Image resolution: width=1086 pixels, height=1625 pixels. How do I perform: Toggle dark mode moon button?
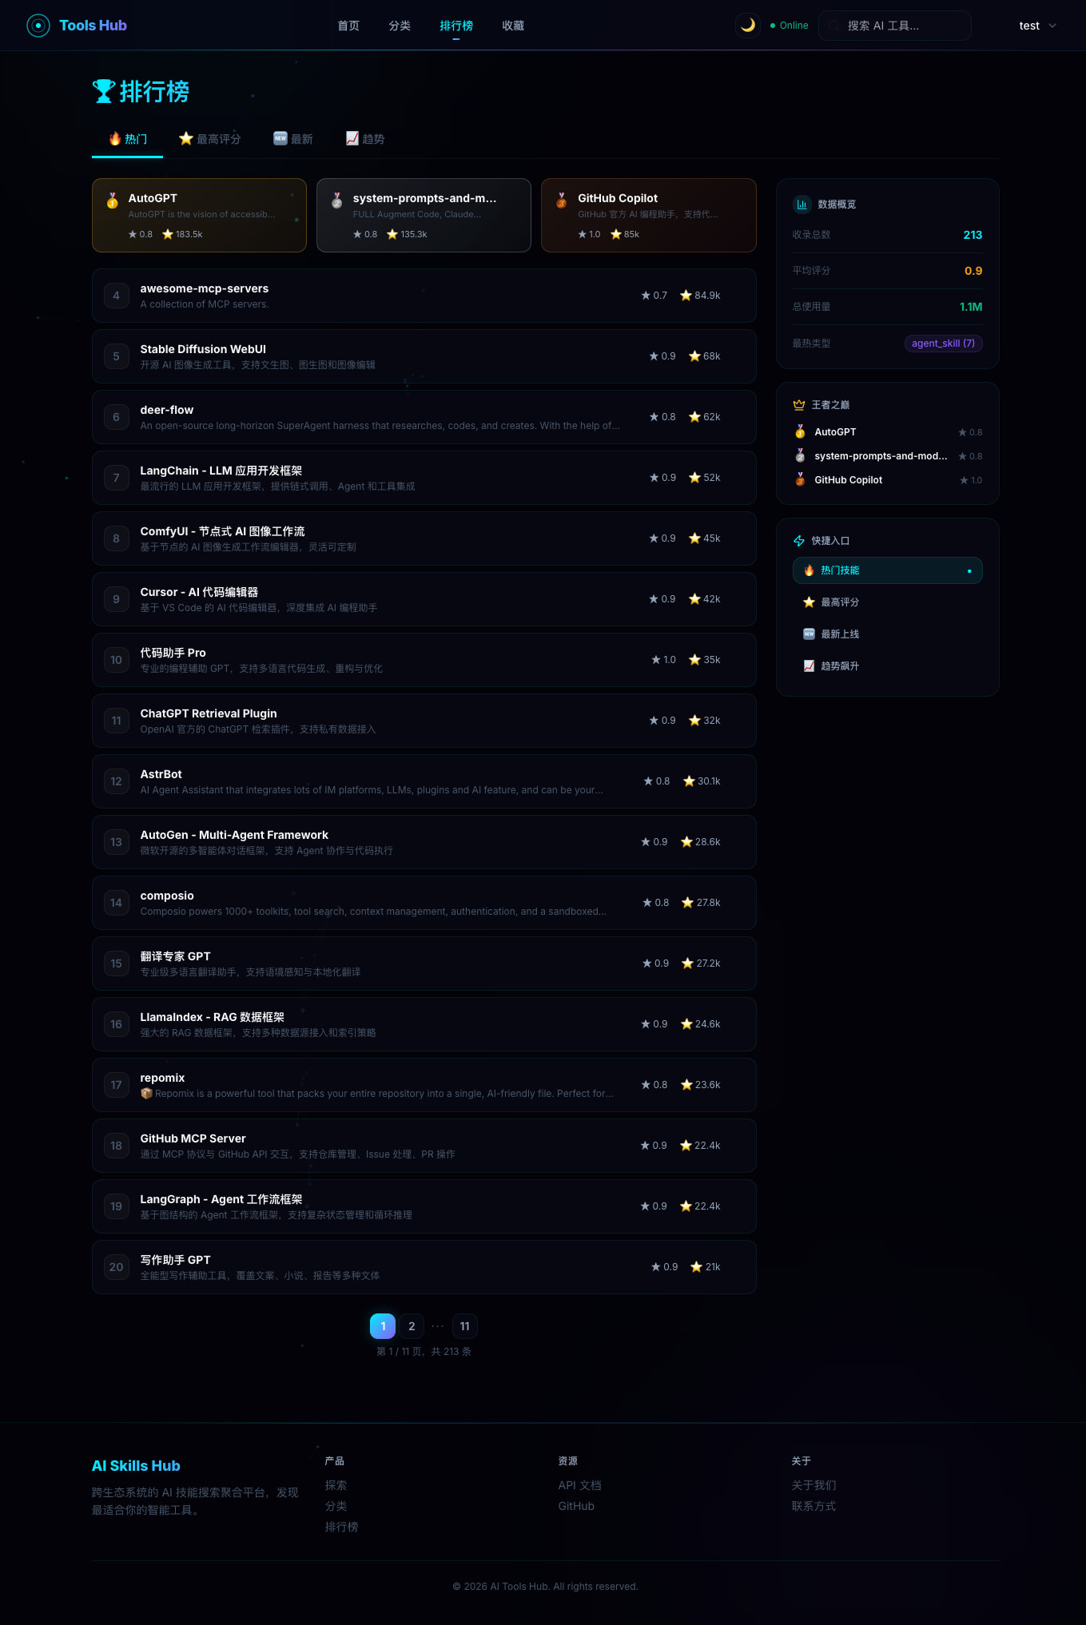[748, 26]
